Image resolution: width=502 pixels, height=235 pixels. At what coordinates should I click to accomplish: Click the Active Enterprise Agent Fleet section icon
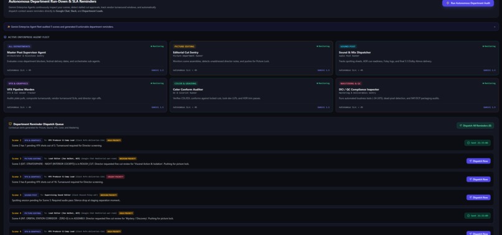pos(5,37)
